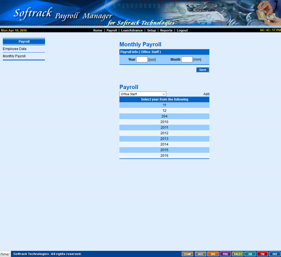The image size is (281, 257).
Task: Select the INV module badge
Action: pos(213,254)
